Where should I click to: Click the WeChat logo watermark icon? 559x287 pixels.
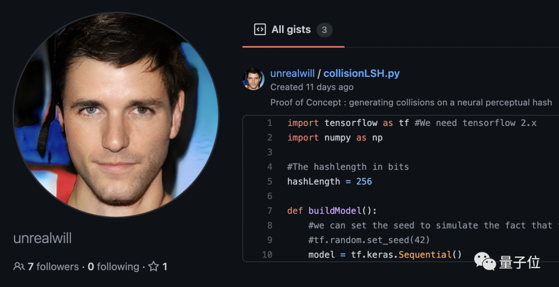pyautogui.click(x=484, y=263)
